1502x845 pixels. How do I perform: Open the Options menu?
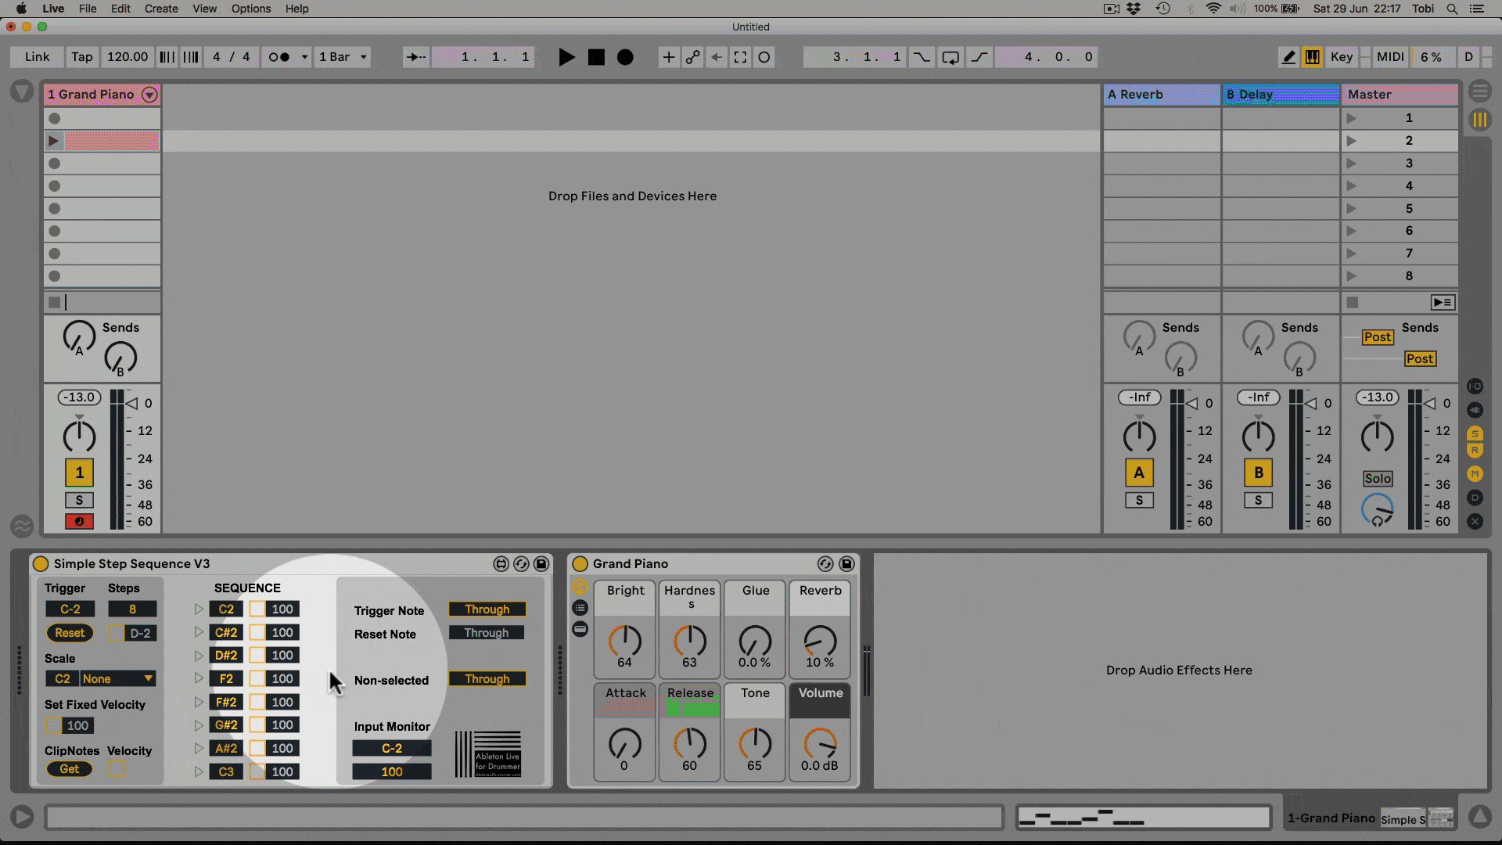coord(250,9)
